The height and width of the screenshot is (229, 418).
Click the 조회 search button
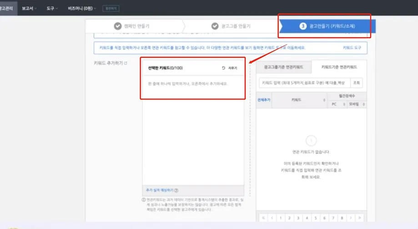pos(357,83)
